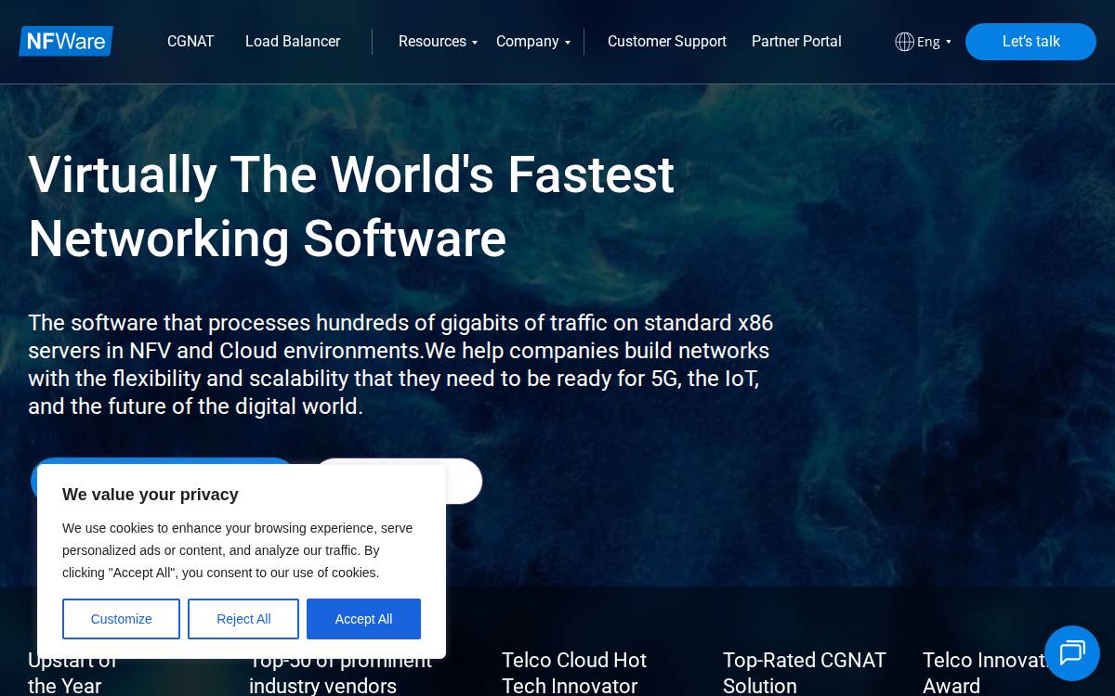
Task: Click Customize in cookie banner
Action: (x=121, y=619)
